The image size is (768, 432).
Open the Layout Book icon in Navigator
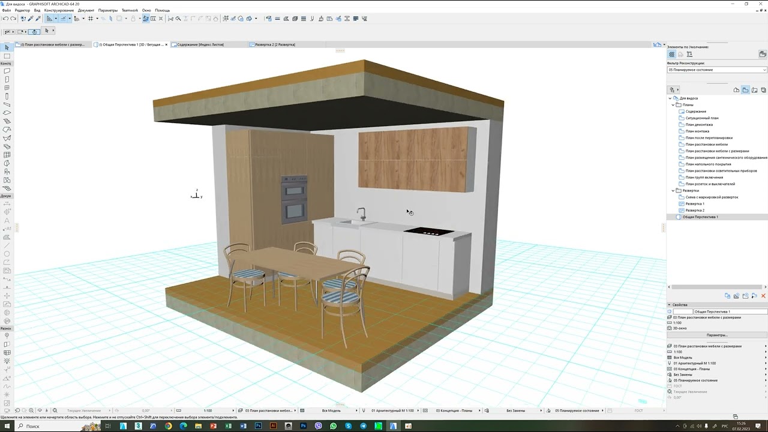pos(754,90)
